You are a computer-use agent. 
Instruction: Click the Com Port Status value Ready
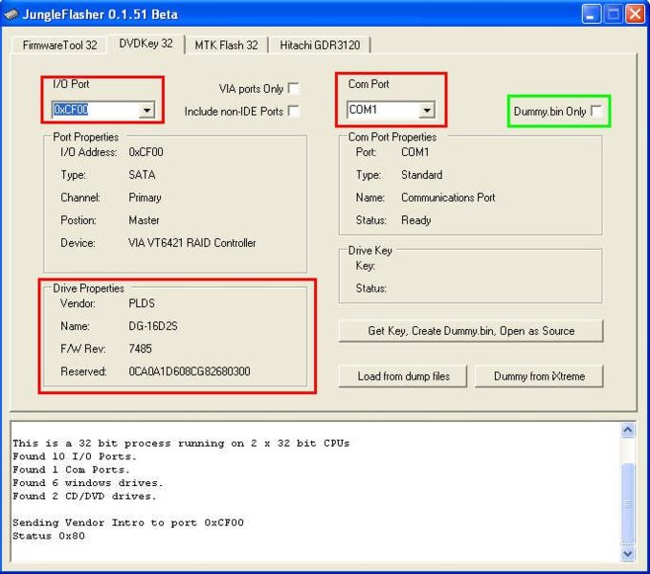(x=415, y=220)
